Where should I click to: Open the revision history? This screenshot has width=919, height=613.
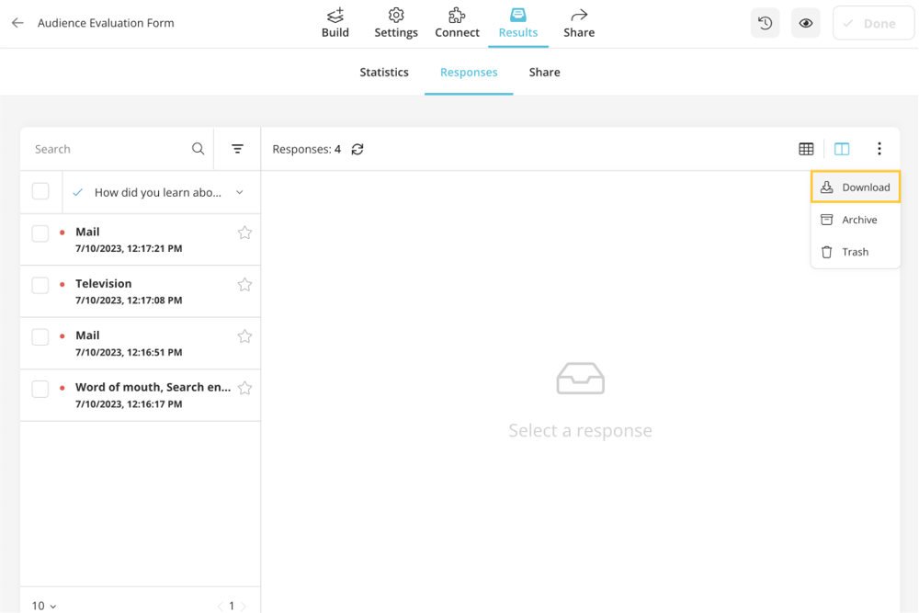765,22
